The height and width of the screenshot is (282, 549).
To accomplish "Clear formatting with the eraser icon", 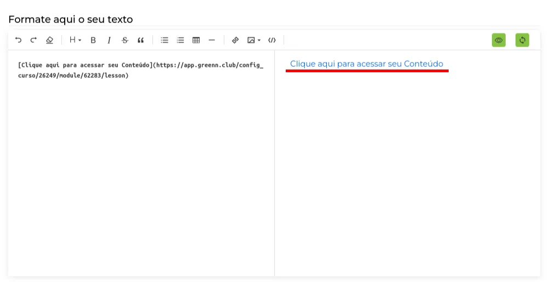I will pyautogui.click(x=49, y=40).
